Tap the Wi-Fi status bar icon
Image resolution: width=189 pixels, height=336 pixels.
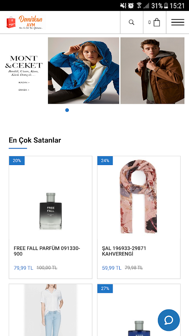(x=139, y=5)
